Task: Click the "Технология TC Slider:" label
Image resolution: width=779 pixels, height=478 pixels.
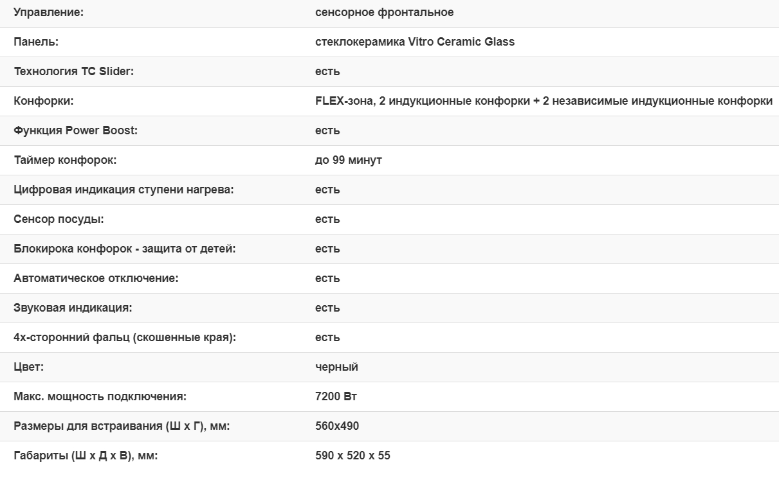Action: click(x=73, y=71)
